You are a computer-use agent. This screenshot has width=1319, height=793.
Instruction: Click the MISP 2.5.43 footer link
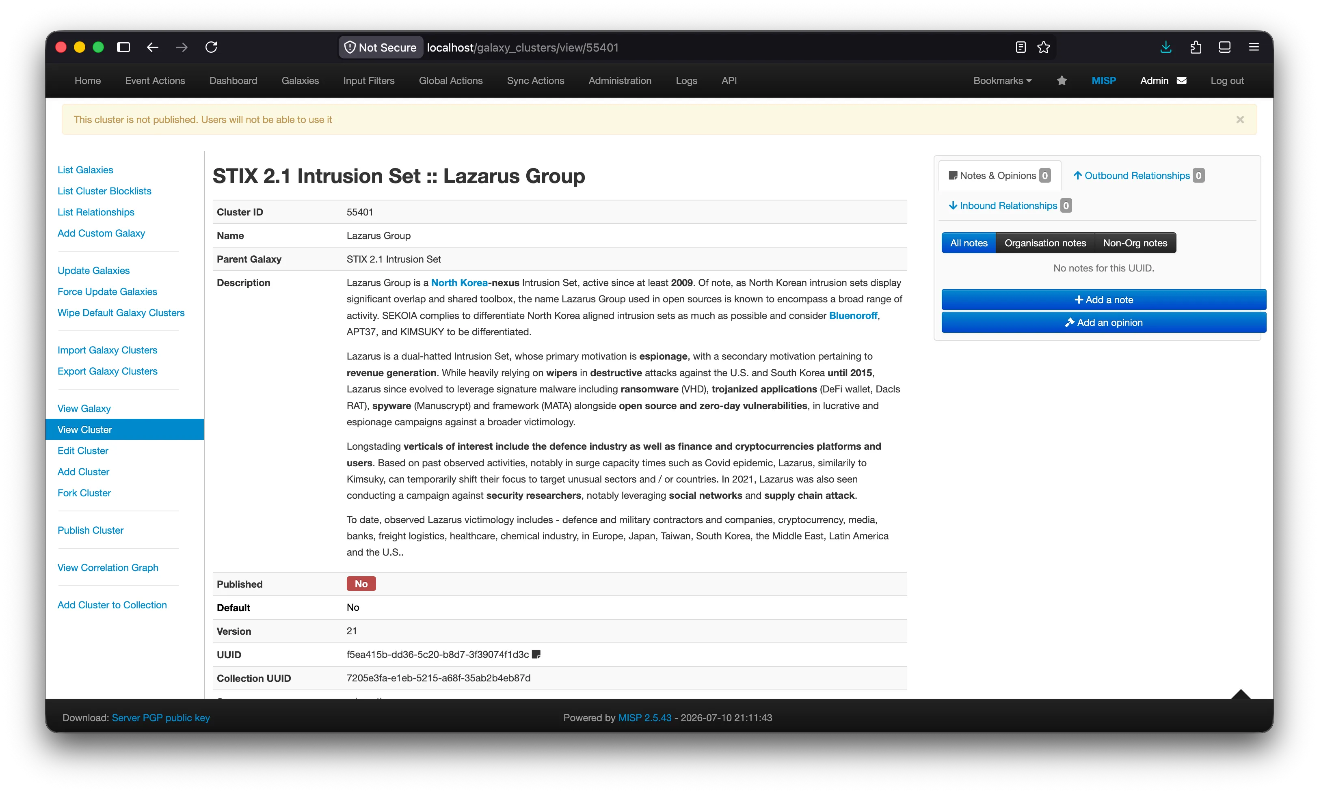pos(644,718)
